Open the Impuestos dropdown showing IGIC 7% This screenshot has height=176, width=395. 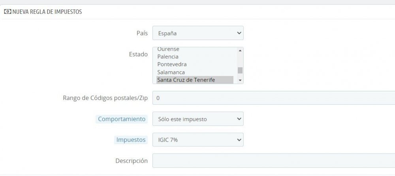click(x=198, y=140)
